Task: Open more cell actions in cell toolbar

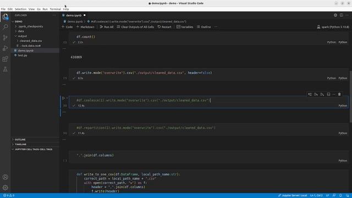Action: (x=334, y=95)
